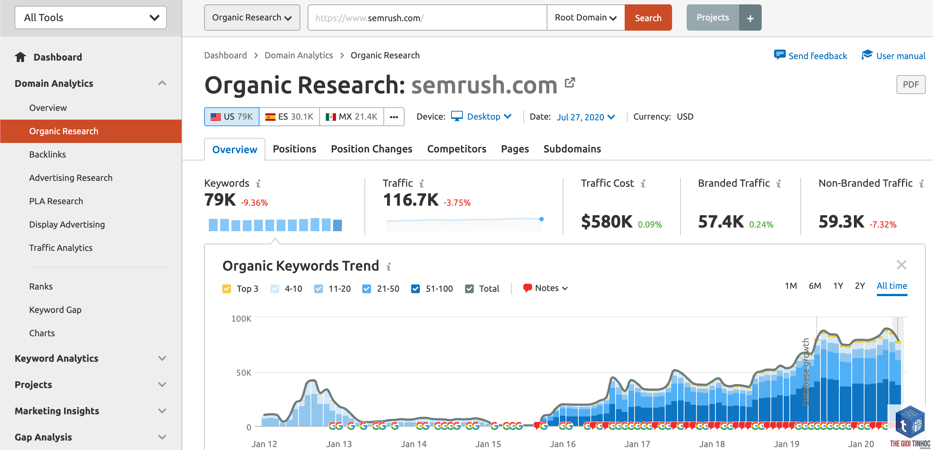Viewport: 933px width, 450px height.
Task: Open Advertising Research in sidebar
Action: click(71, 178)
